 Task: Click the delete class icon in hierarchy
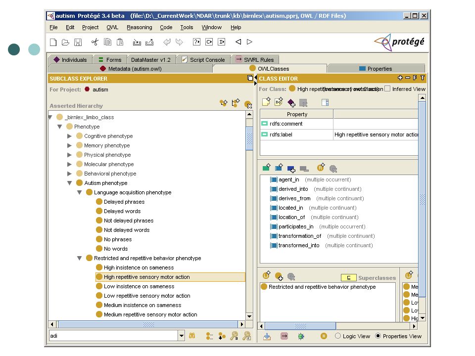tap(248, 104)
